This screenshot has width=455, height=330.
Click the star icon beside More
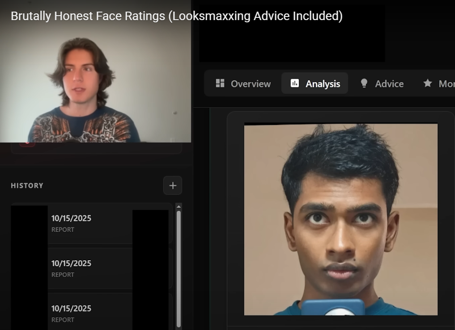[428, 84]
